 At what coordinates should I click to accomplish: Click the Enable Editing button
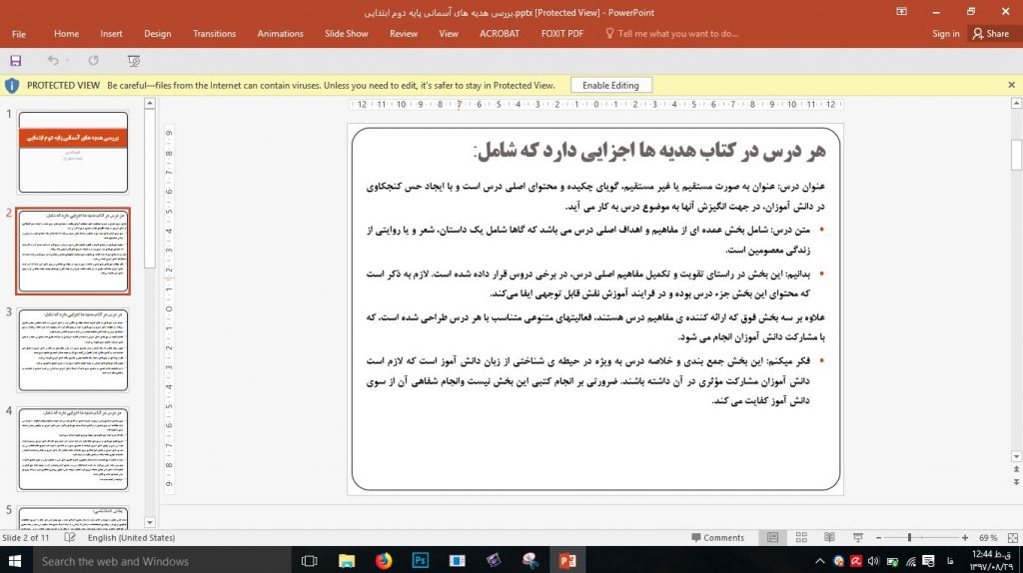[x=610, y=86]
